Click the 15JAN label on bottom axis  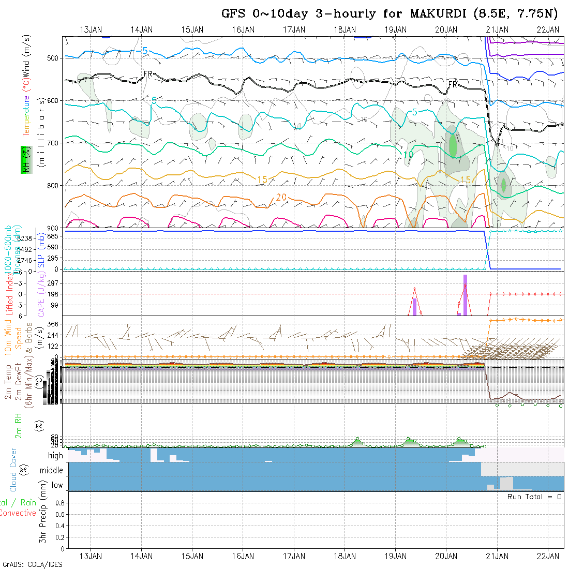[192, 556]
